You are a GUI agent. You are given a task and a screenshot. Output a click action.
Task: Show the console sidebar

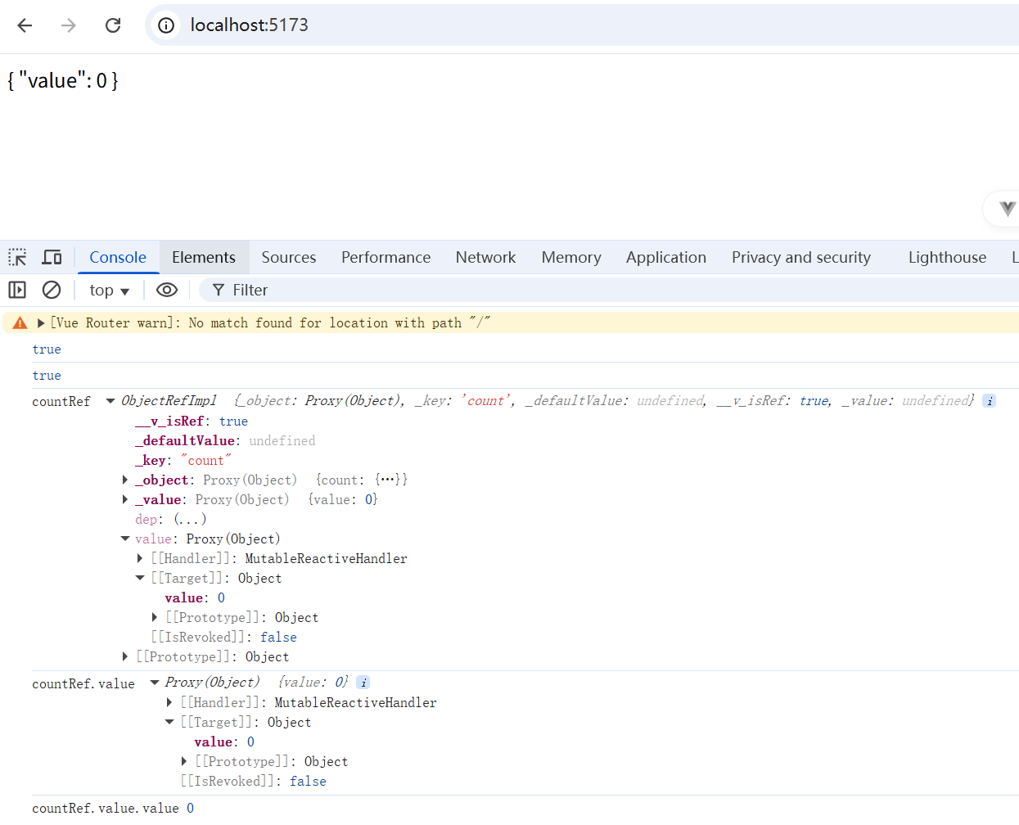click(17, 290)
